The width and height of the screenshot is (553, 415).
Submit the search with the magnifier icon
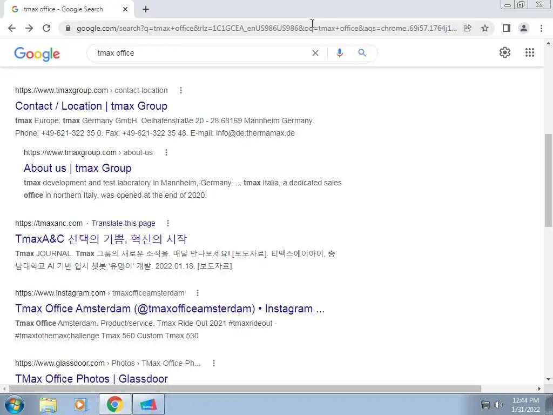point(362,53)
